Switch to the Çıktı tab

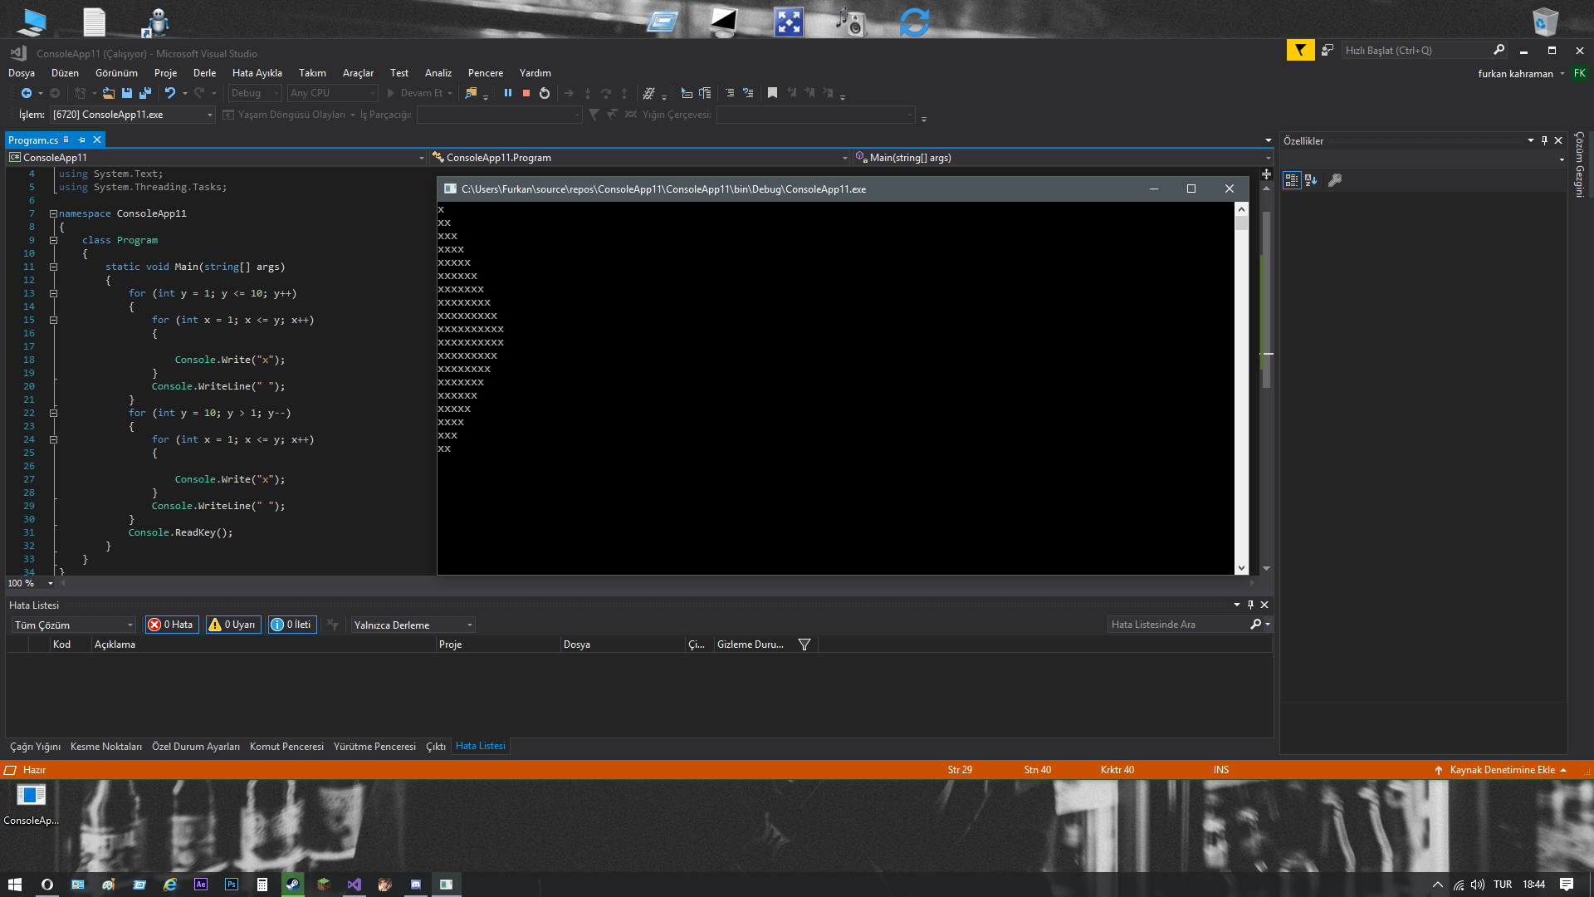tap(436, 747)
